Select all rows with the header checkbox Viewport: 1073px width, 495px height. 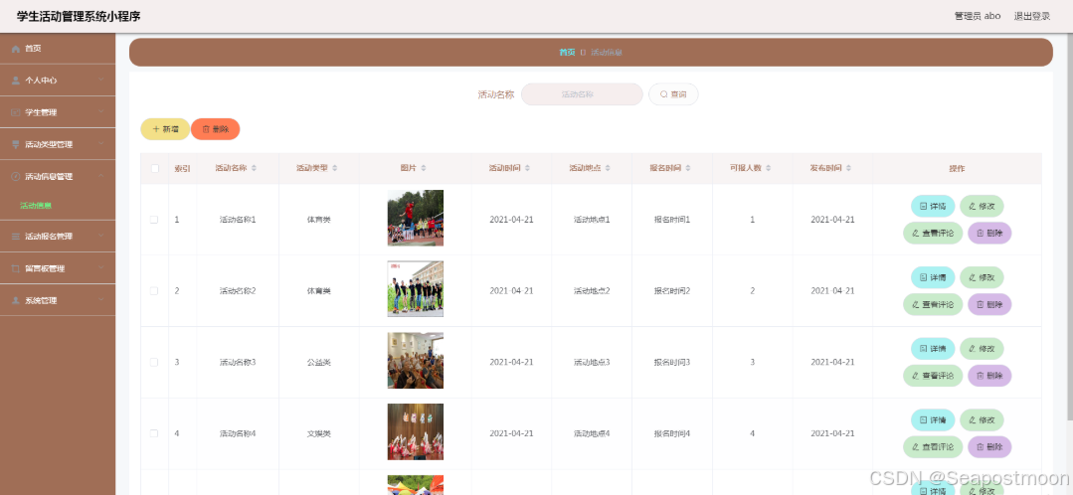[x=155, y=168]
